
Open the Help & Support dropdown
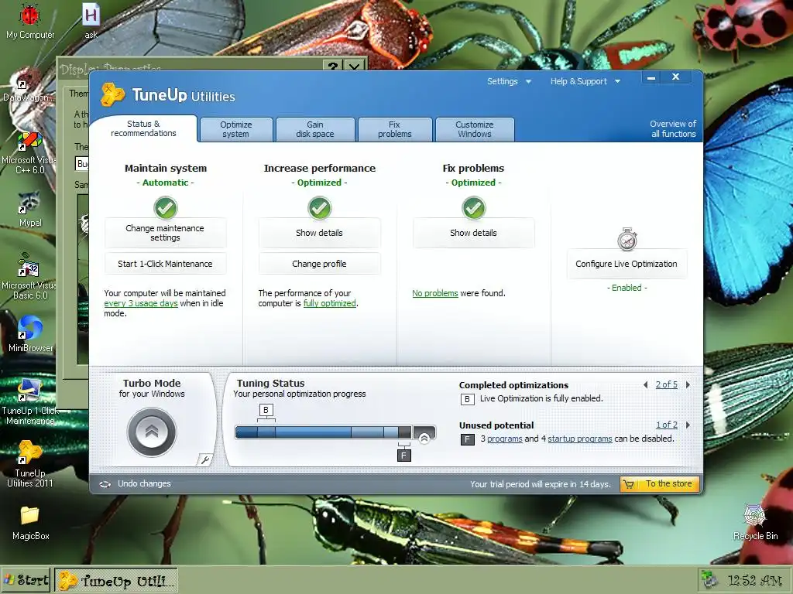pyautogui.click(x=585, y=81)
